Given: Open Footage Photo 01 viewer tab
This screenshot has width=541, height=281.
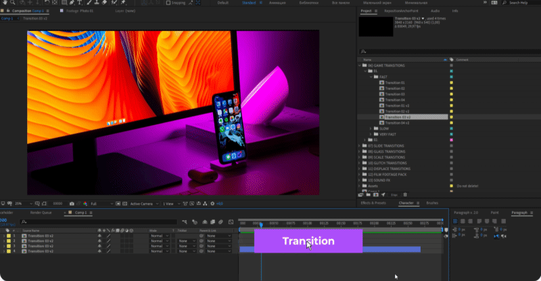Looking at the screenshot, I should coord(80,11).
